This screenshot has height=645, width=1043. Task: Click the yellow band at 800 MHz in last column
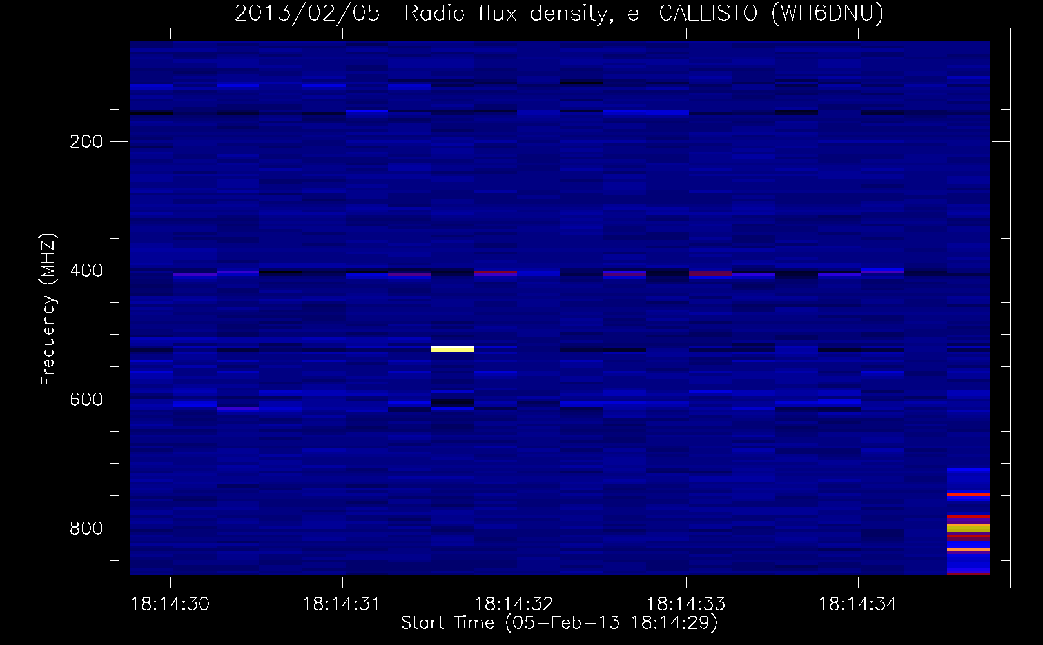968,528
